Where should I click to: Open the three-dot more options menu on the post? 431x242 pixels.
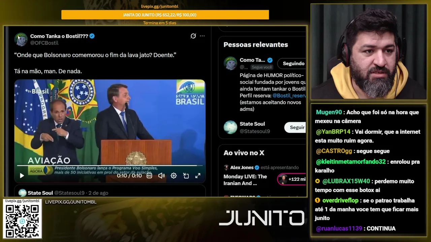click(202, 36)
